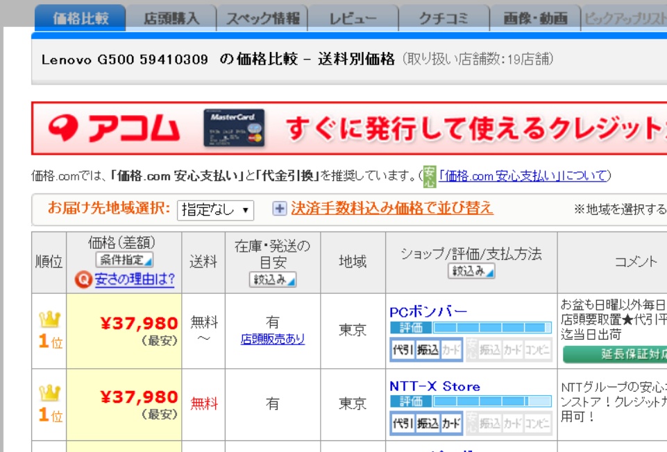Click the 代引 payment icon for PCボンバー
The image size is (667, 452).
pos(403,349)
